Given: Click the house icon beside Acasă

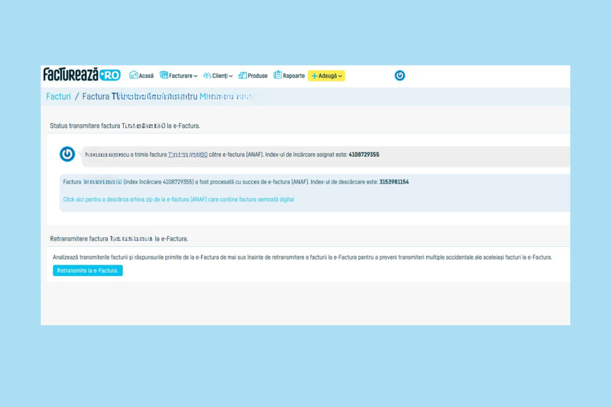Looking at the screenshot, I should pos(133,75).
